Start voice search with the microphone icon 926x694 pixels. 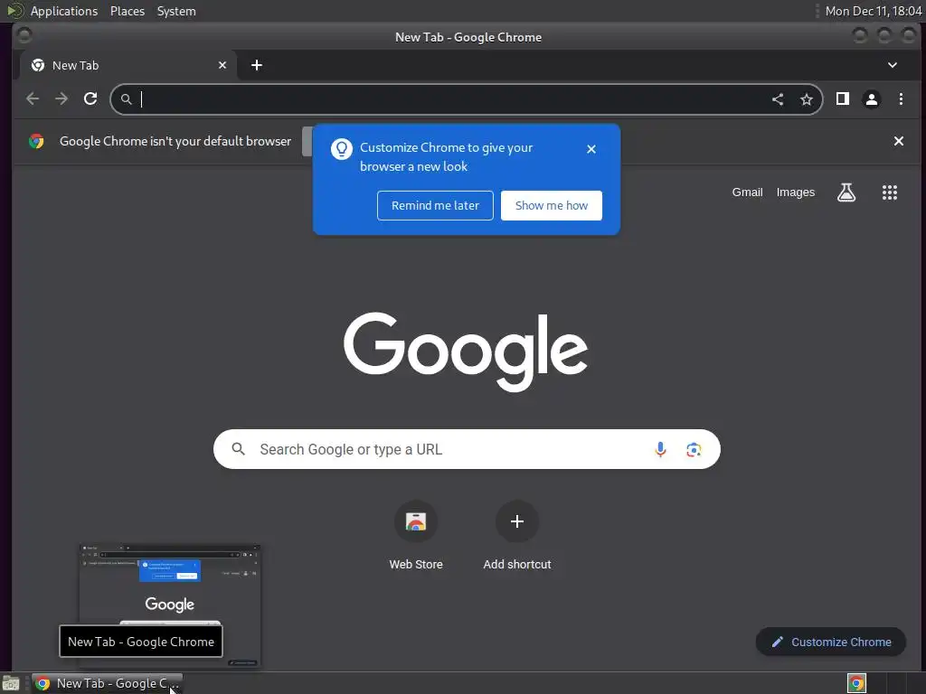660,450
